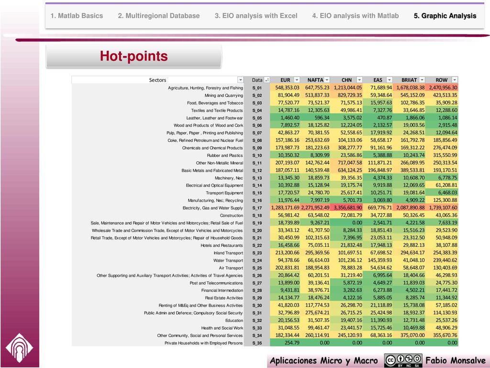Click the university logo emblem

pyautogui.click(x=19, y=348)
